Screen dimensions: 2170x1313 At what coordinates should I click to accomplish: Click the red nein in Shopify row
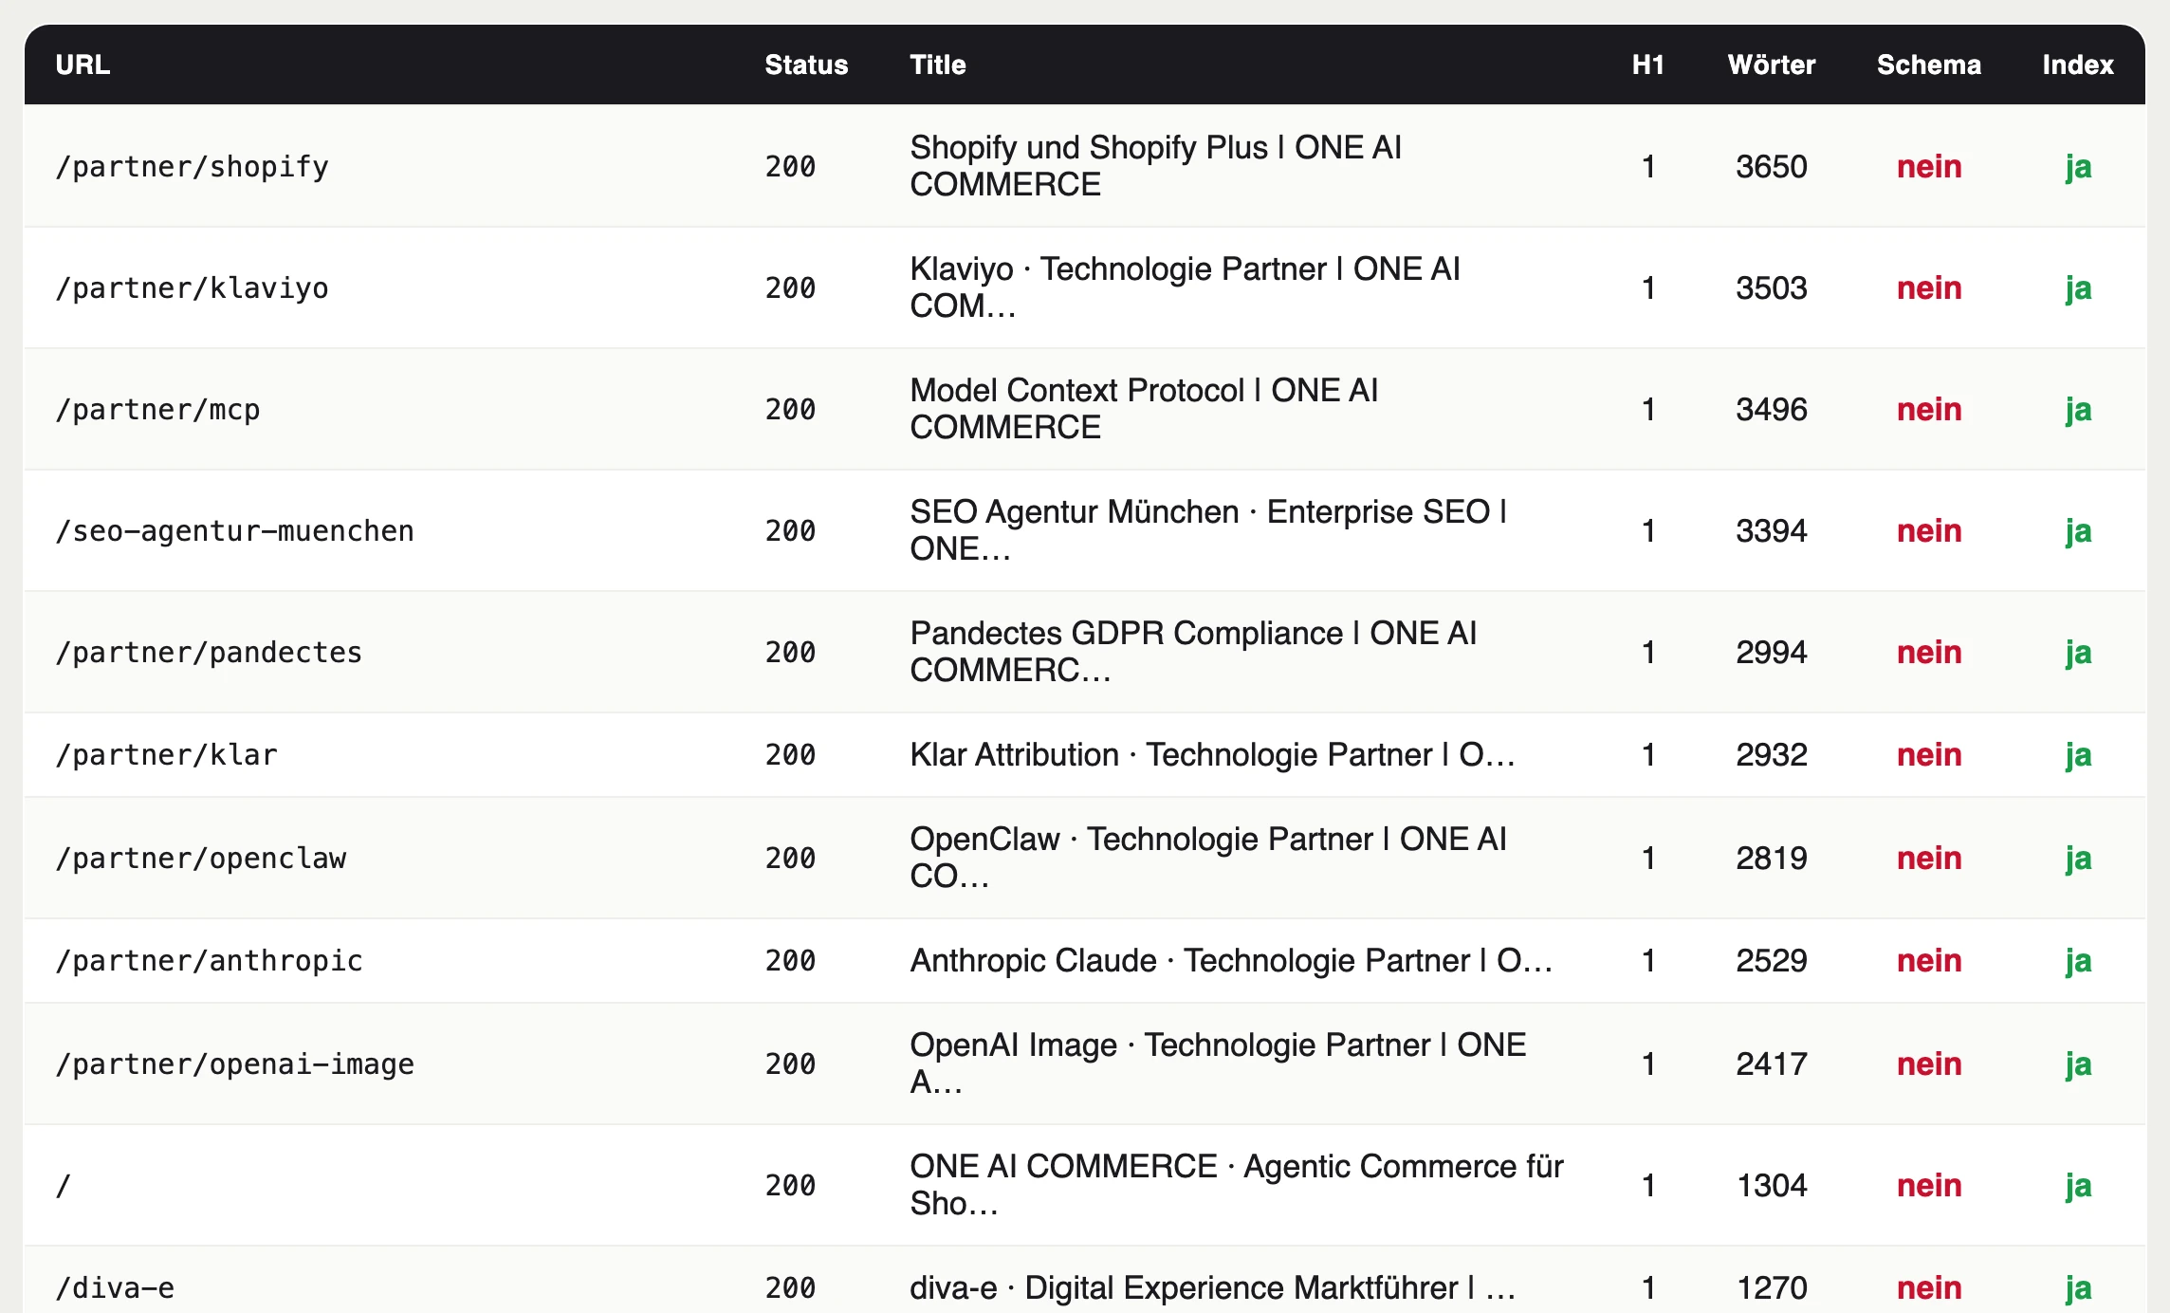[x=1928, y=166]
